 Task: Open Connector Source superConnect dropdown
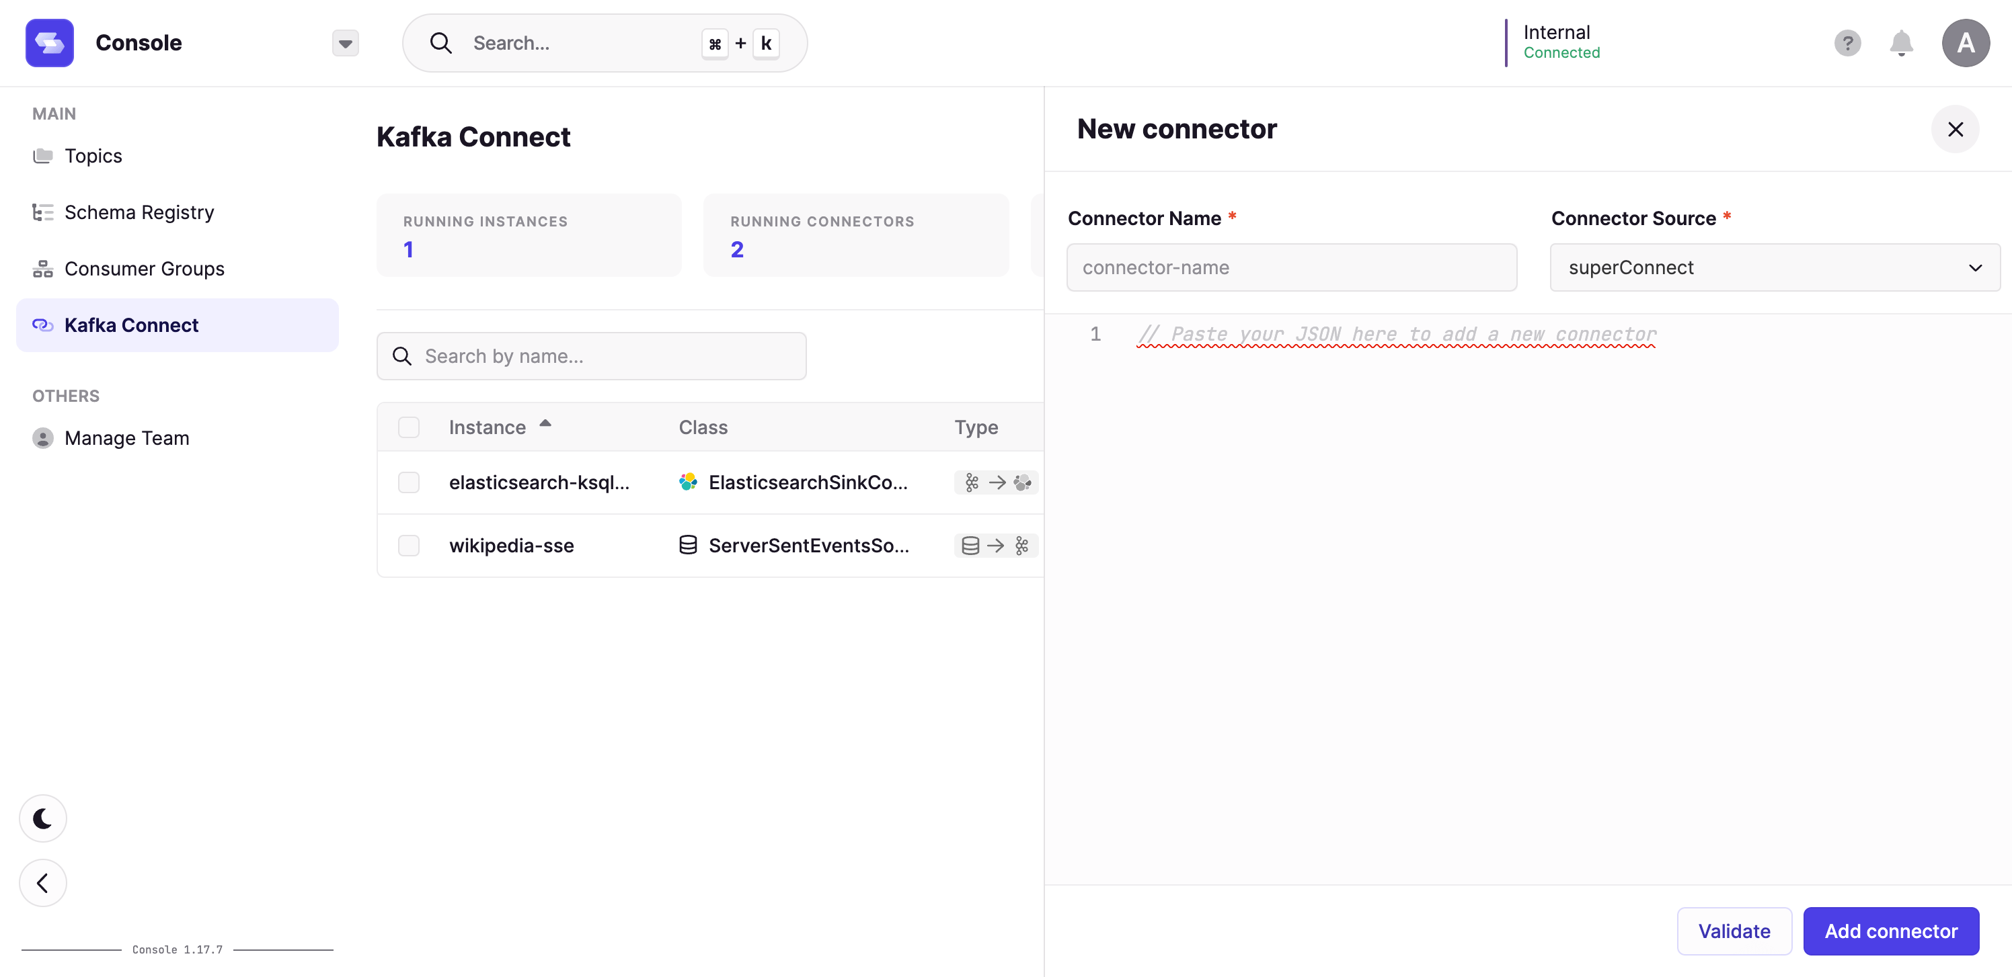(x=1775, y=267)
